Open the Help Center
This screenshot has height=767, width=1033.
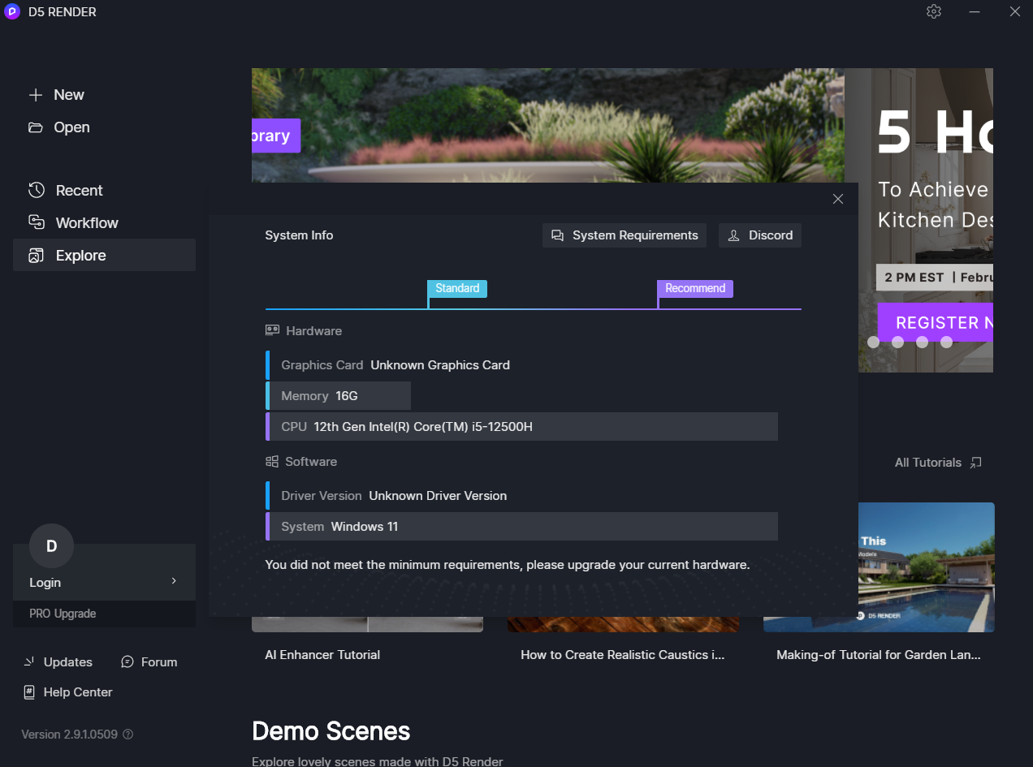67,692
